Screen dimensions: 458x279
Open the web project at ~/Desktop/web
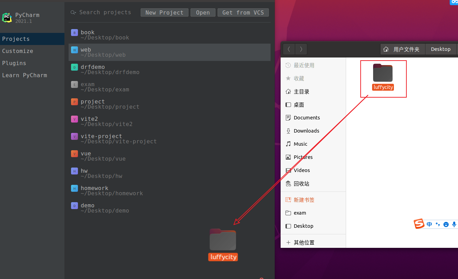coord(169,52)
